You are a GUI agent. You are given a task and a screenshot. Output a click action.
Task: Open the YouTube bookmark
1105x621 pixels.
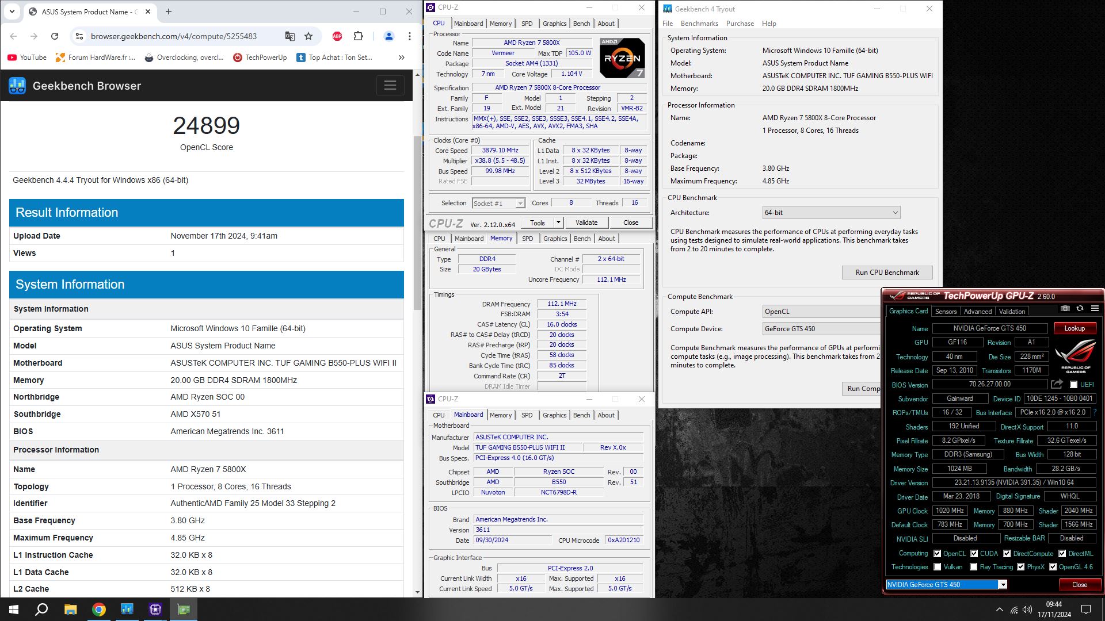pos(27,57)
